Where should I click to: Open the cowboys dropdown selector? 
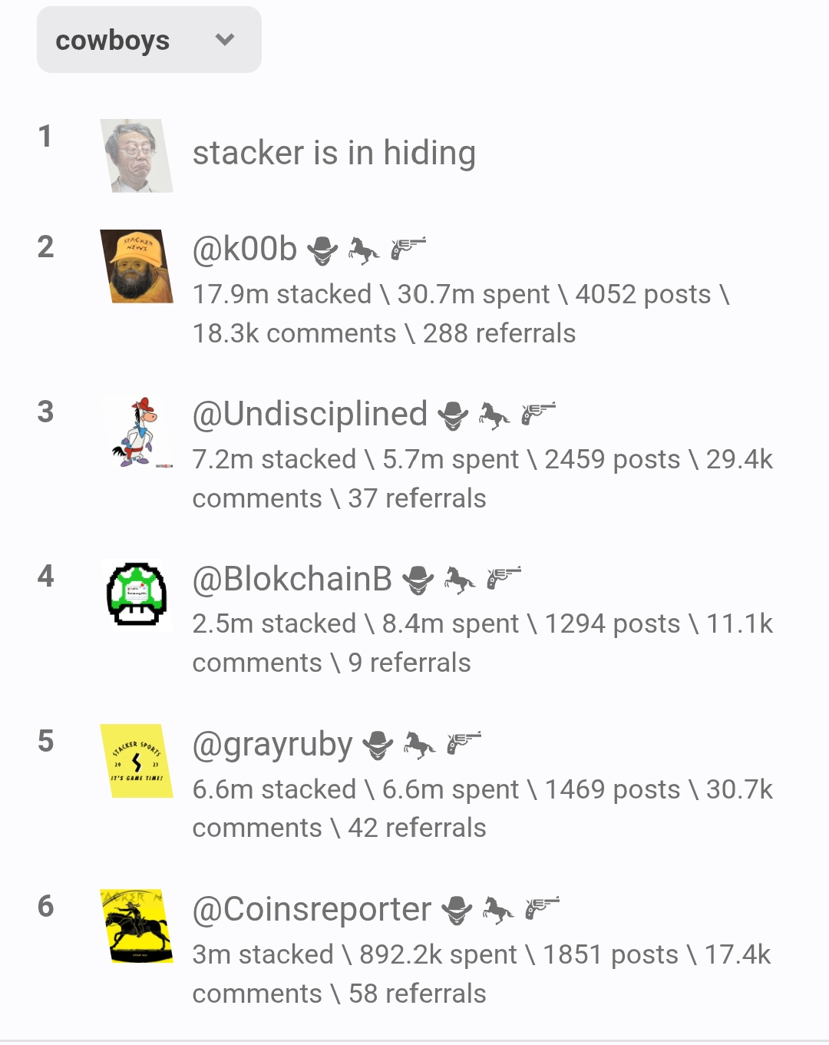tap(149, 40)
